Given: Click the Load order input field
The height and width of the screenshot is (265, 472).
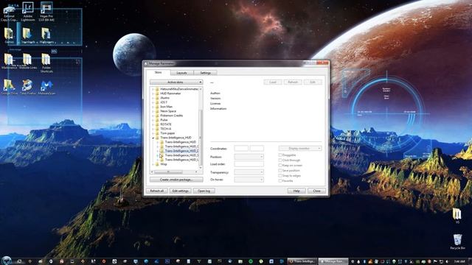Looking at the screenshot, I should [249, 164].
